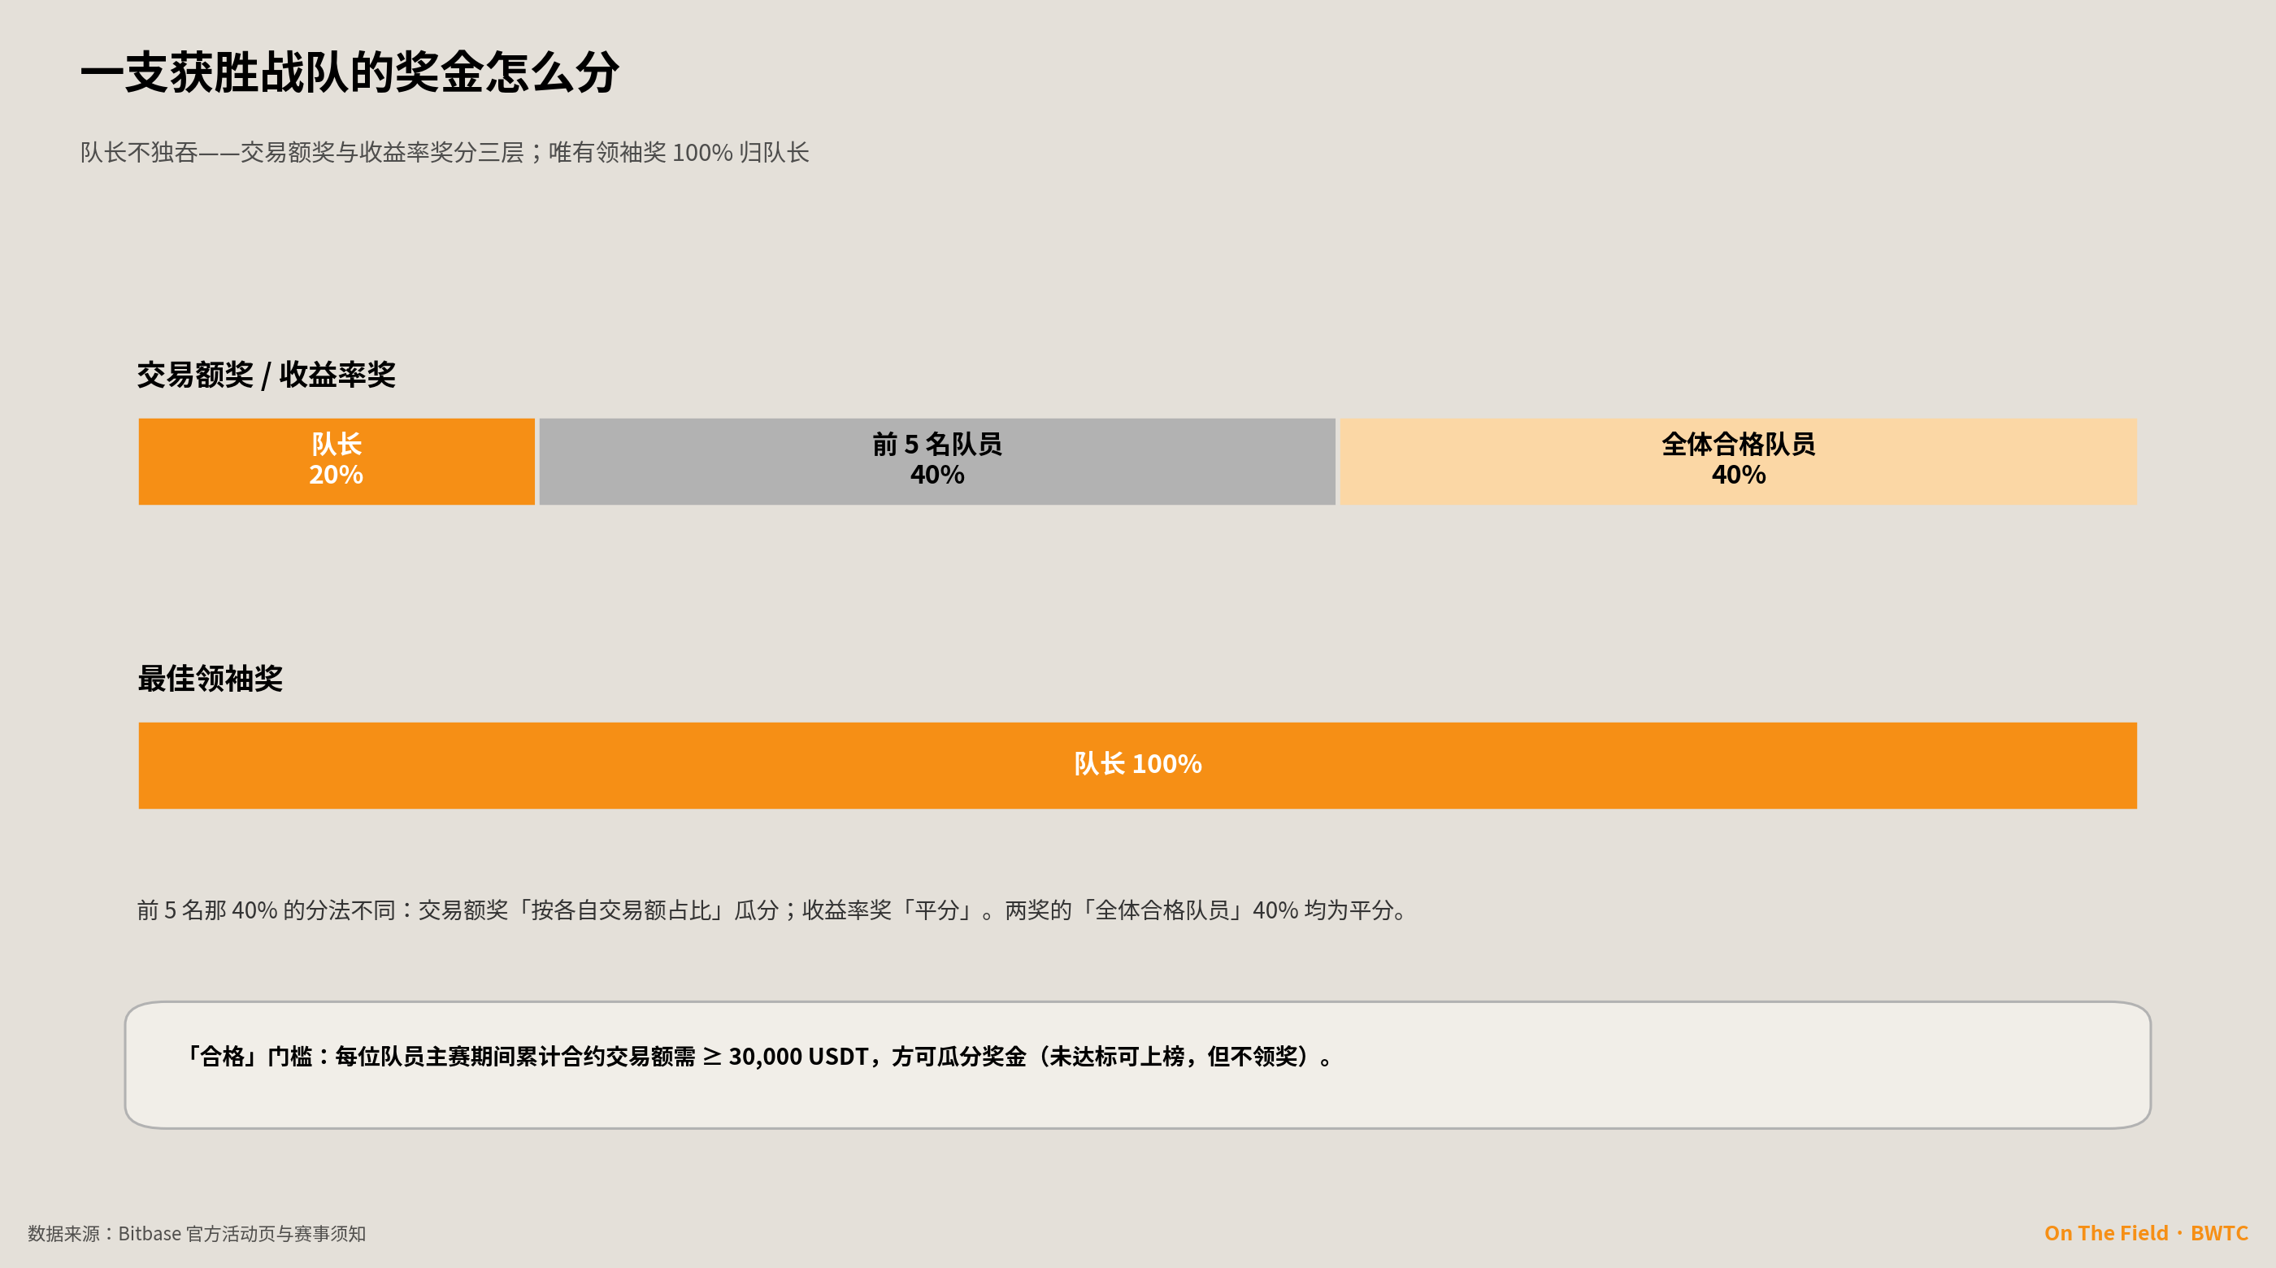Select the gray 前 5 名队员 40% segment

point(937,461)
